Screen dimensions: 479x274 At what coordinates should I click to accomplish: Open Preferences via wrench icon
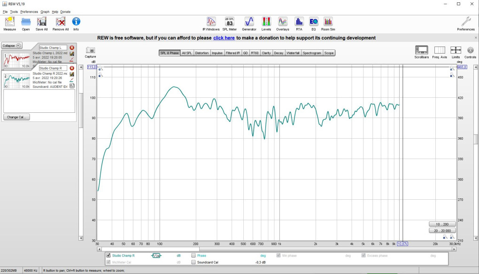click(x=466, y=22)
